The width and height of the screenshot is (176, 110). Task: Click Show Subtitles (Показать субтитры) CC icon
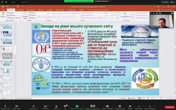coord(107,106)
